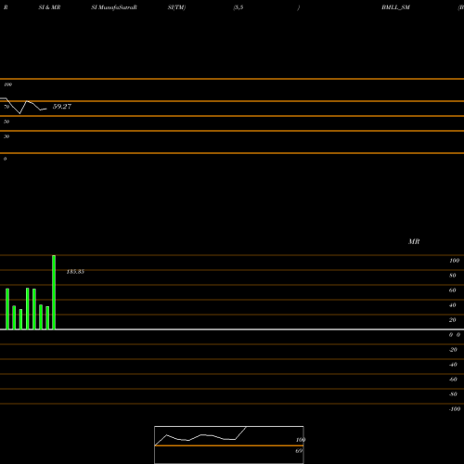Click the RSI axis label 100
Image resolution: width=464 pixels, height=464 pixels.
(x=7, y=84)
